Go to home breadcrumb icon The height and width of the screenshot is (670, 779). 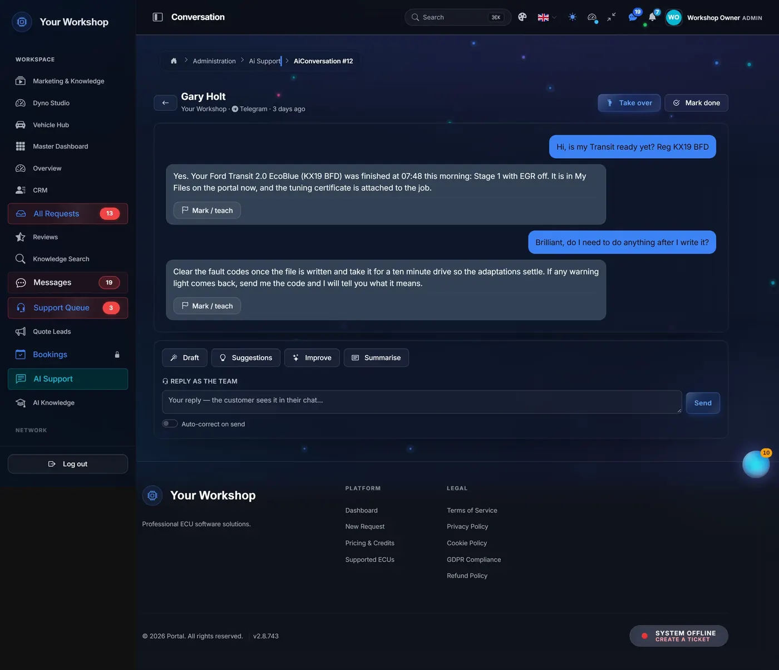[x=174, y=61]
